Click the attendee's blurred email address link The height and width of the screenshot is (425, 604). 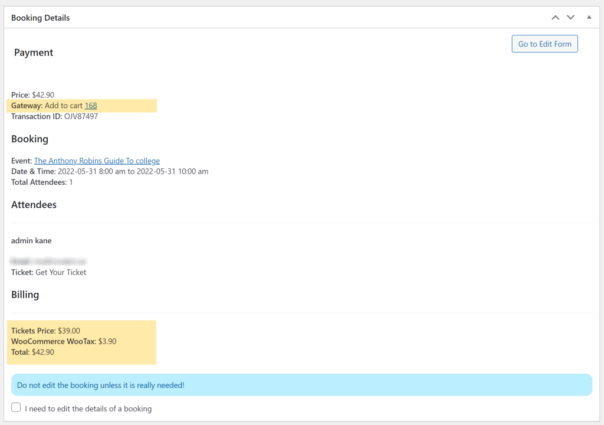click(x=50, y=261)
